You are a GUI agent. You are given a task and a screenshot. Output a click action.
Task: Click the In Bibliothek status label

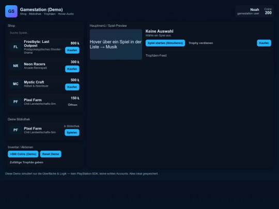(x=71, y=126)
